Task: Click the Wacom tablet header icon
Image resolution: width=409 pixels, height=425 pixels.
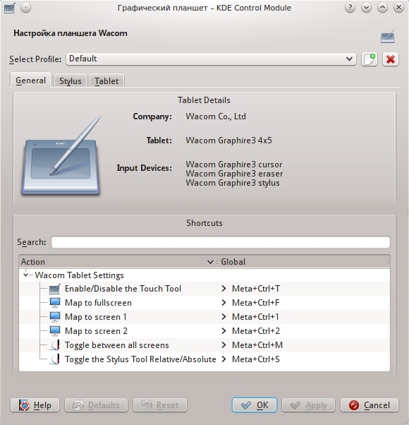Action: (x=388, y=36)
